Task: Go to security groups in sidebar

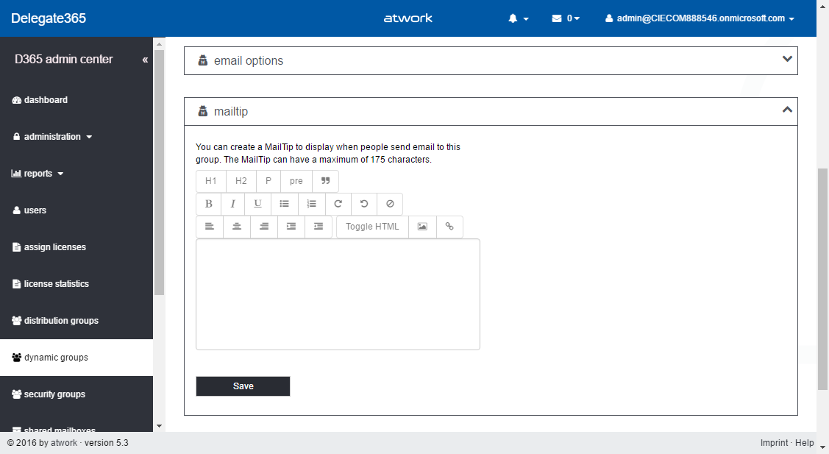Action: 54,394
